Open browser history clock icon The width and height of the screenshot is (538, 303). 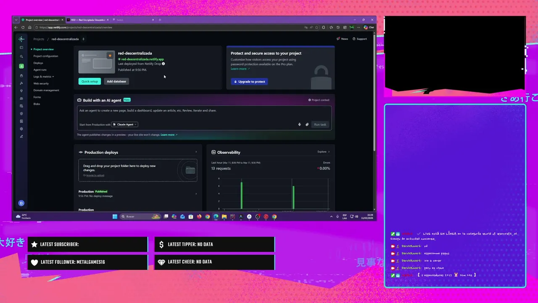point(338,27)
